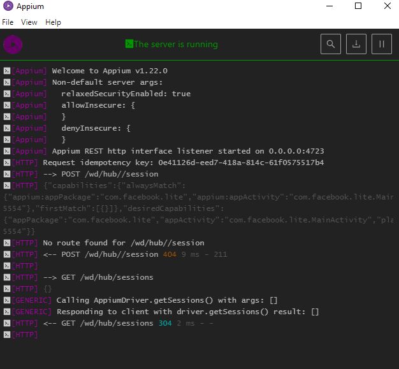This screenshot has height=369, width=399.
Task: Click '--> POST /wd/hub//session' request line
Action: click(x=101, y=174)
